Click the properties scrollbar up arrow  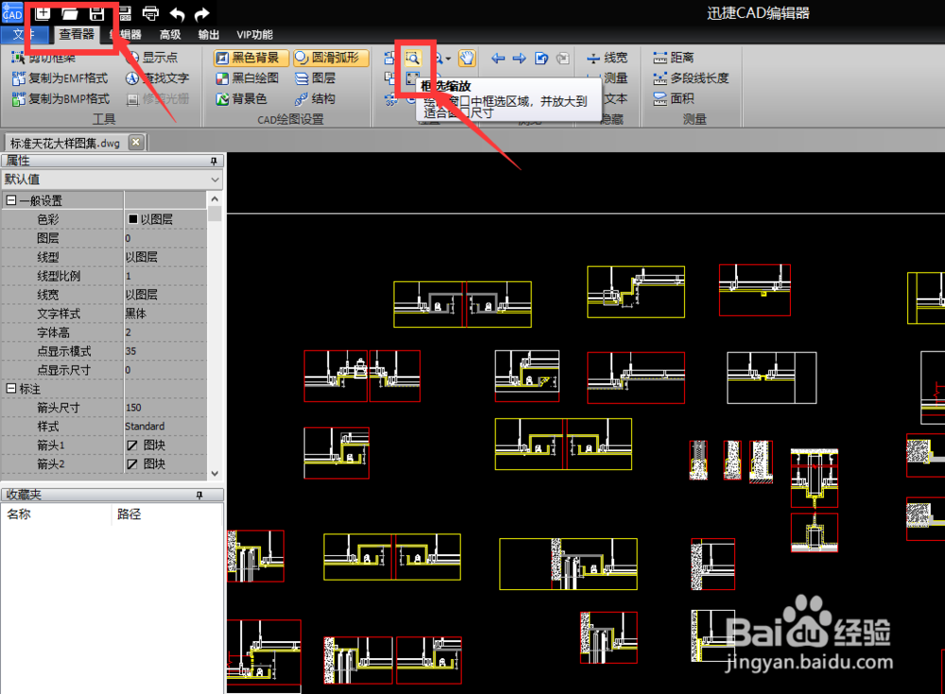click(215, 199)
